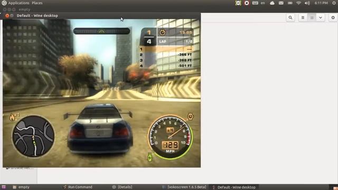
Task: Open the power session menu icon
Action: [x=334, y=3]
